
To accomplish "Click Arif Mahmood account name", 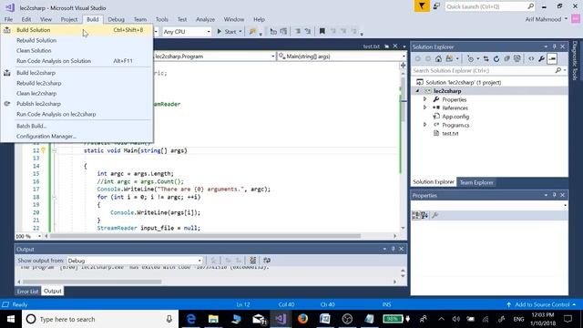I will click(543, 19).
